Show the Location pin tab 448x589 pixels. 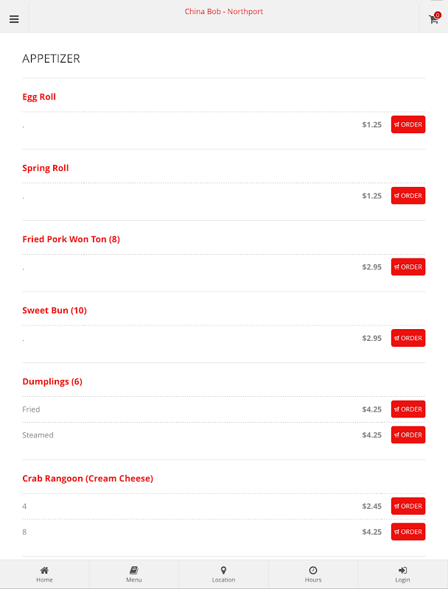pos(223,574)
